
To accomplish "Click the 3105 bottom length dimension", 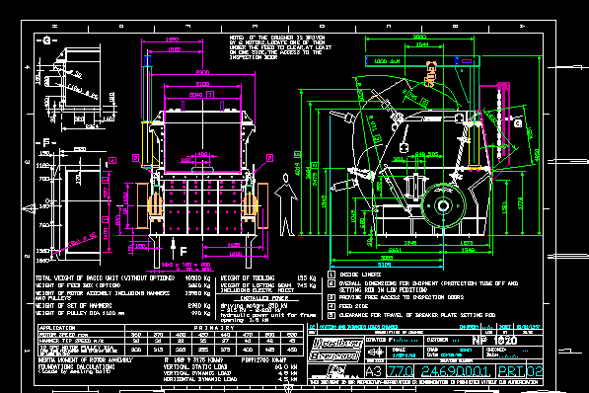I will click(384, 265).
